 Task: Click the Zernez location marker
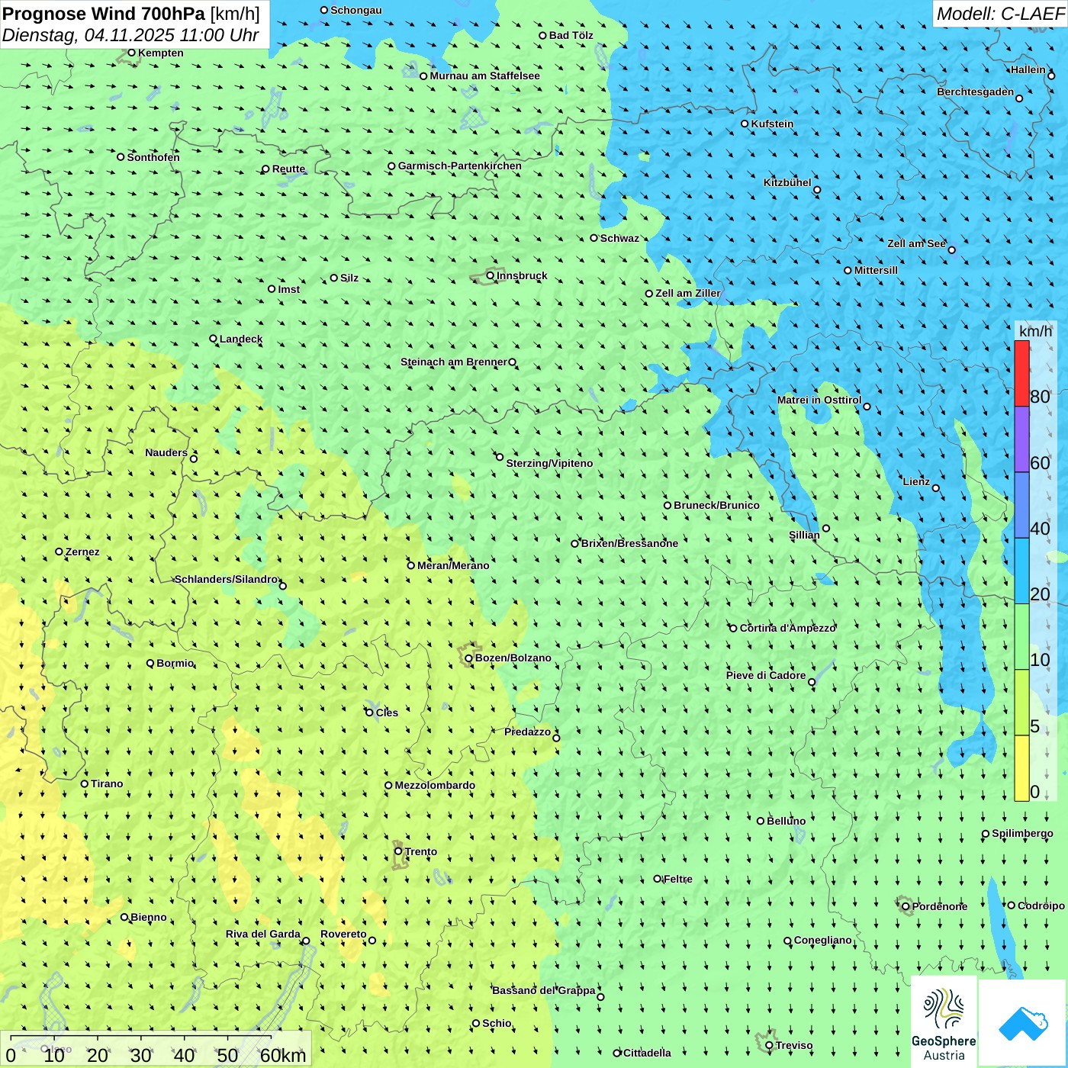[x=59, y=552]
